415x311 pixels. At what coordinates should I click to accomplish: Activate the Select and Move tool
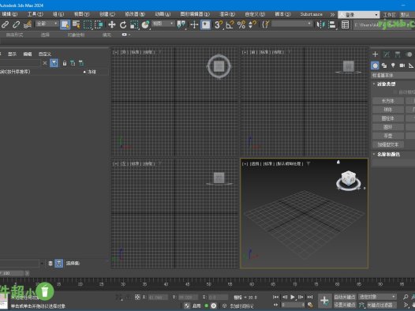112,25
